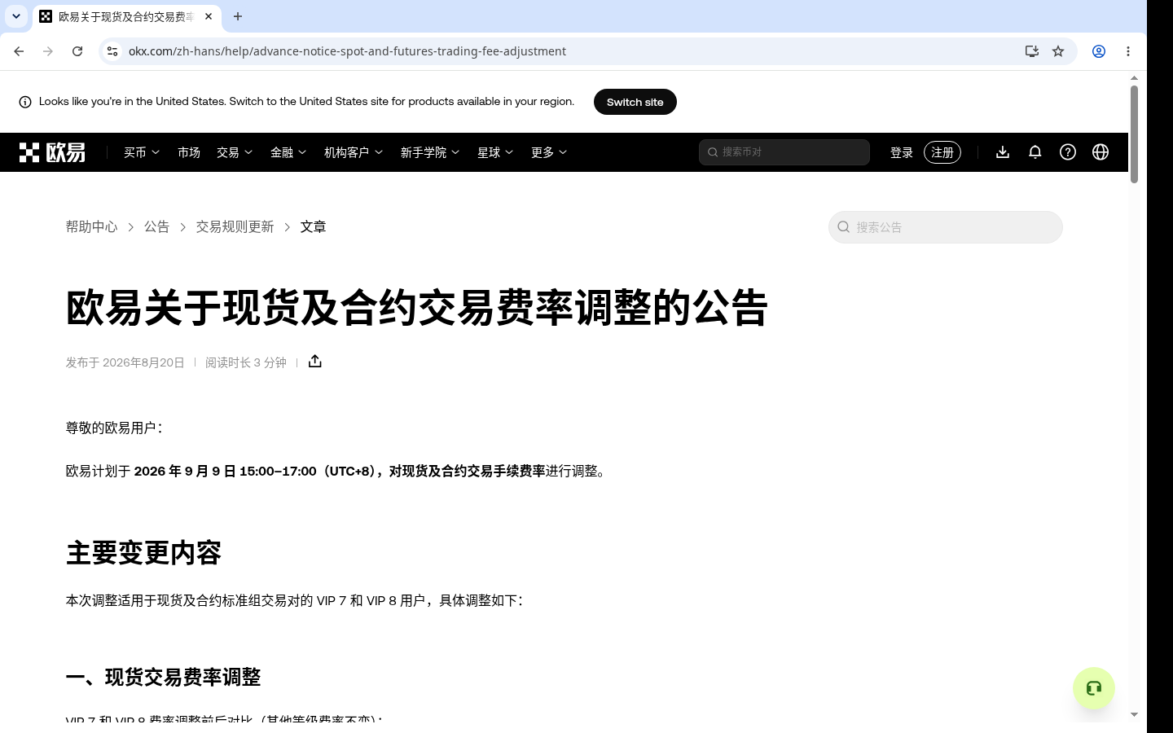Viewport: 1173px width, 733px height.
Task: Install app icon in address bar
Action: coord(1032,51)
